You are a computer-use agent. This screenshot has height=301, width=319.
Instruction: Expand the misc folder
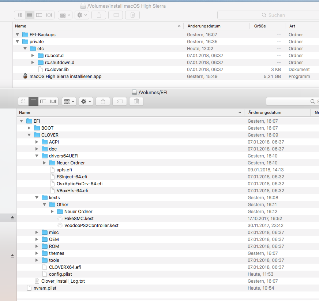(37, 232)
